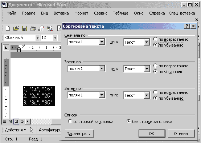Viewport: 201px width, 143px height.
Task: Select first 'по возрастанию' radio button
Action: point(155,39)
